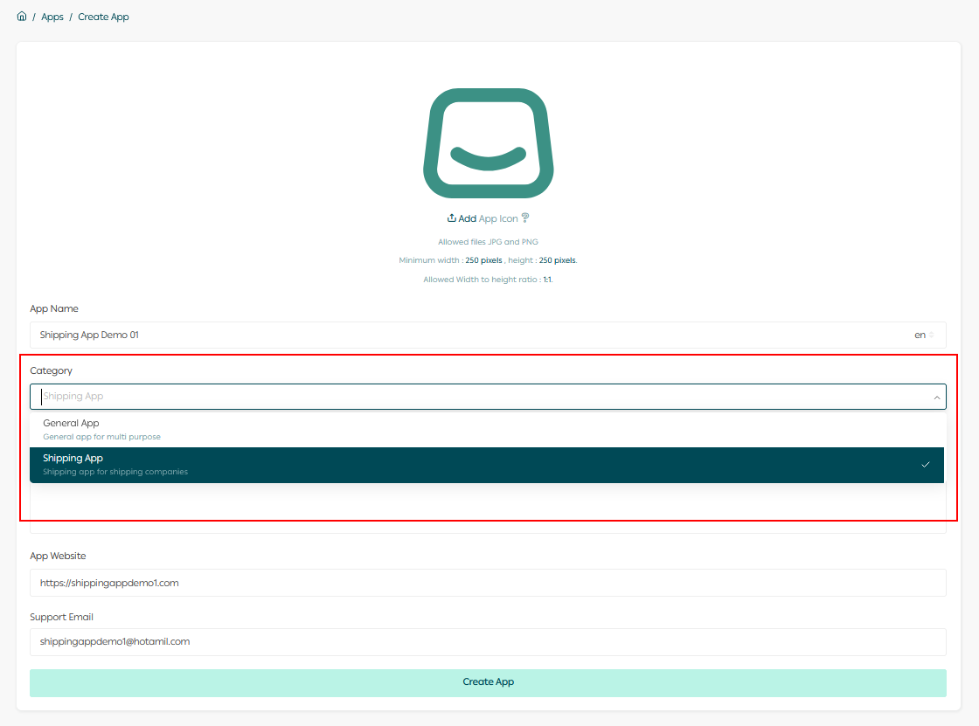Click the App Website label
The image size is (979, 726).
point(58,556)
